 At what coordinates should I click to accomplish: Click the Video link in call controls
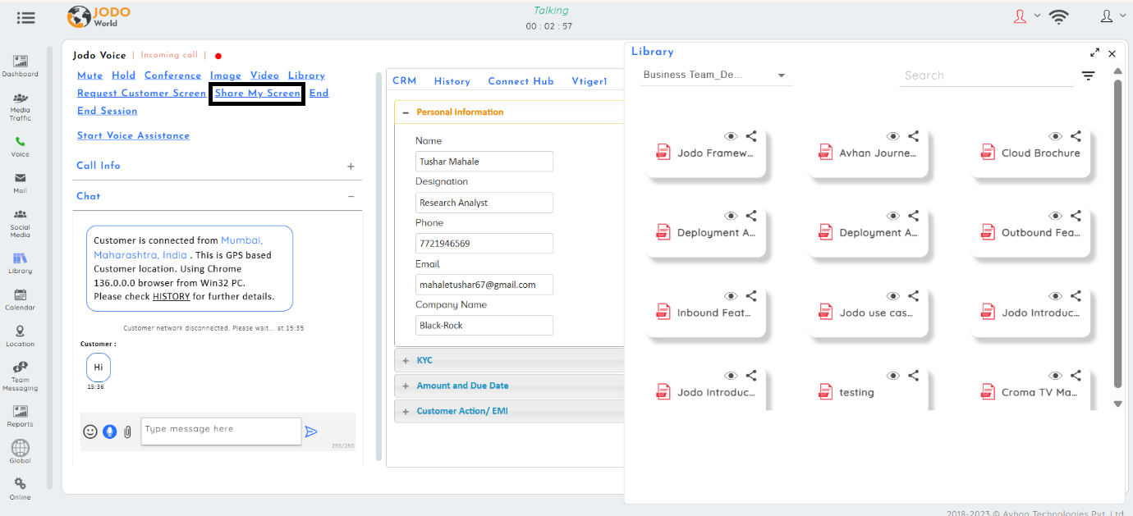(x=265, y=75)
